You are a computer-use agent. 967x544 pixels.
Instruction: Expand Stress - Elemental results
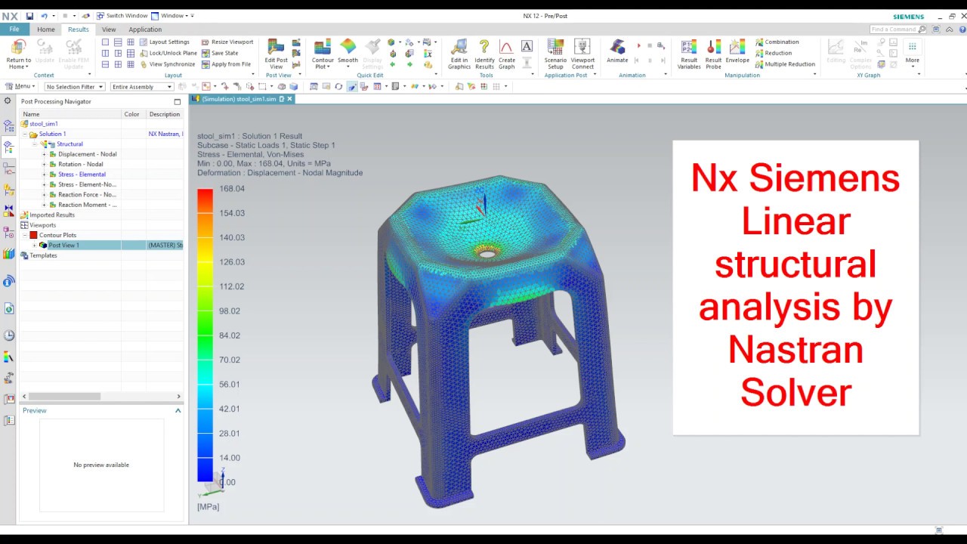coord(44,175)
